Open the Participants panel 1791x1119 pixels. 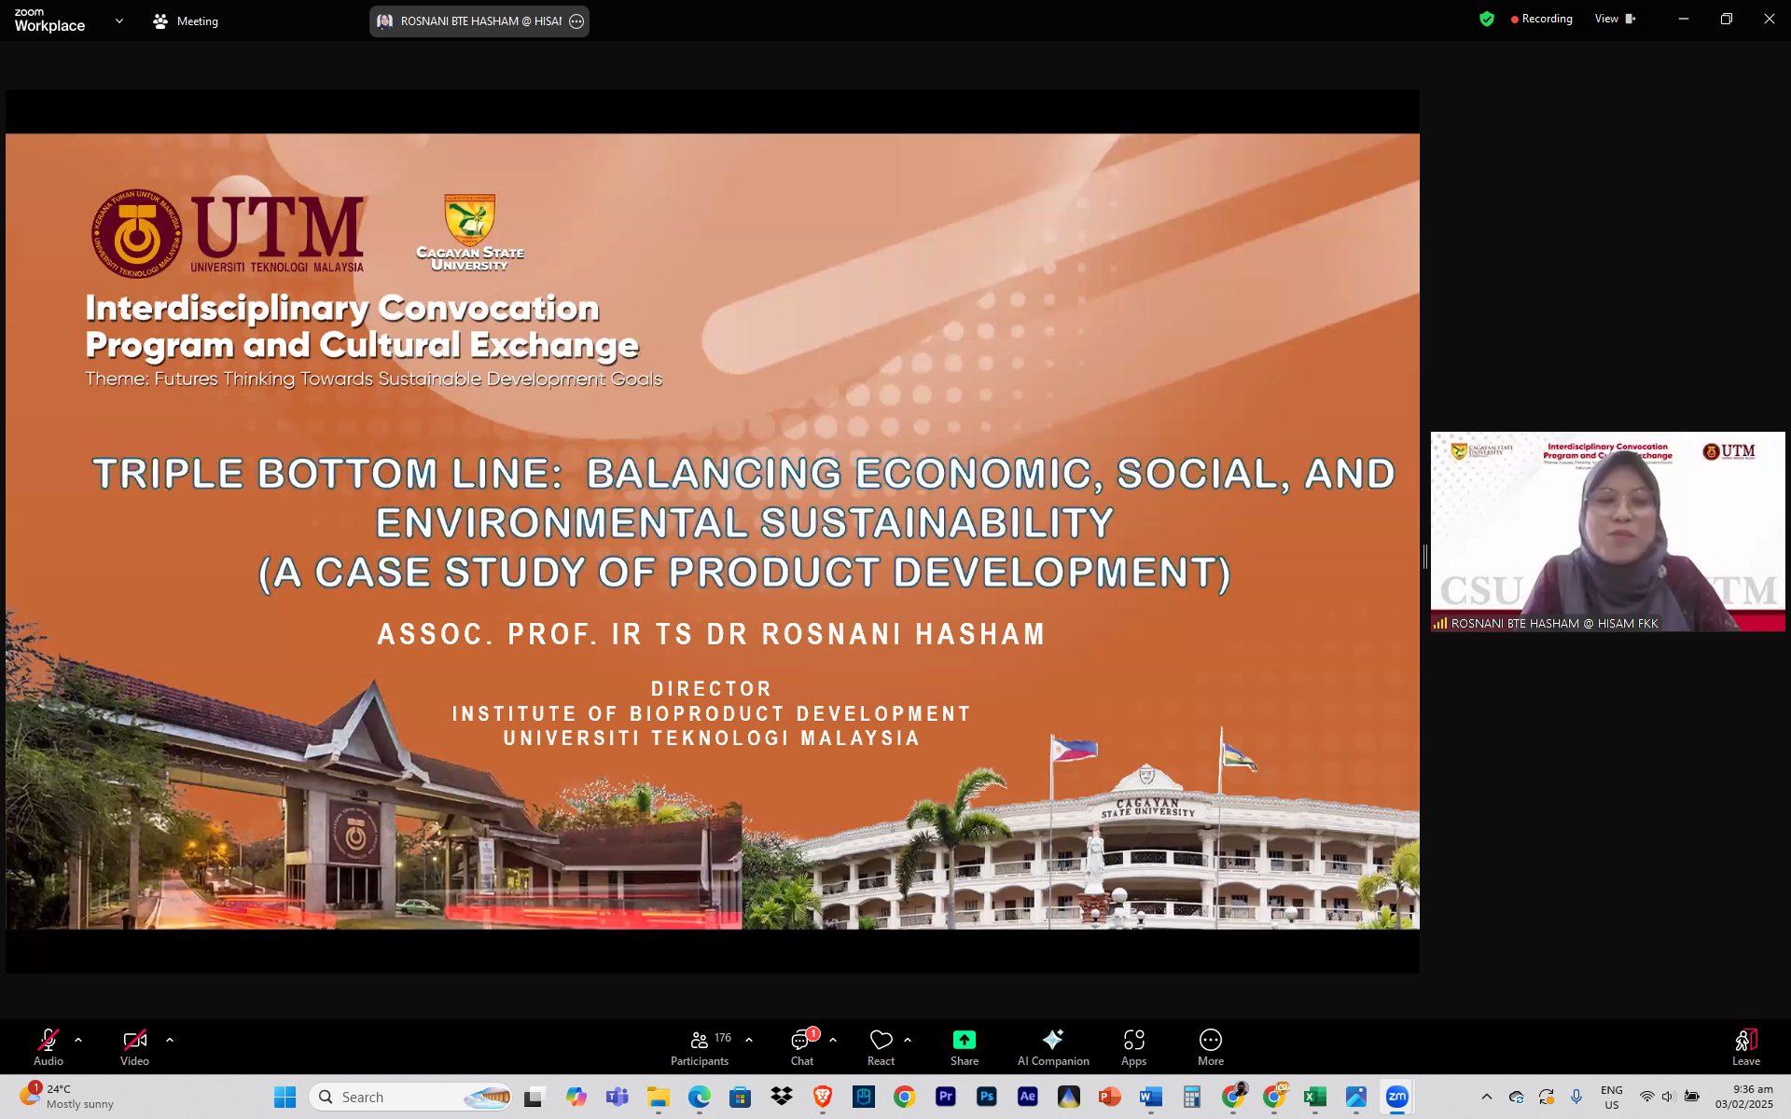[700, 1047]
